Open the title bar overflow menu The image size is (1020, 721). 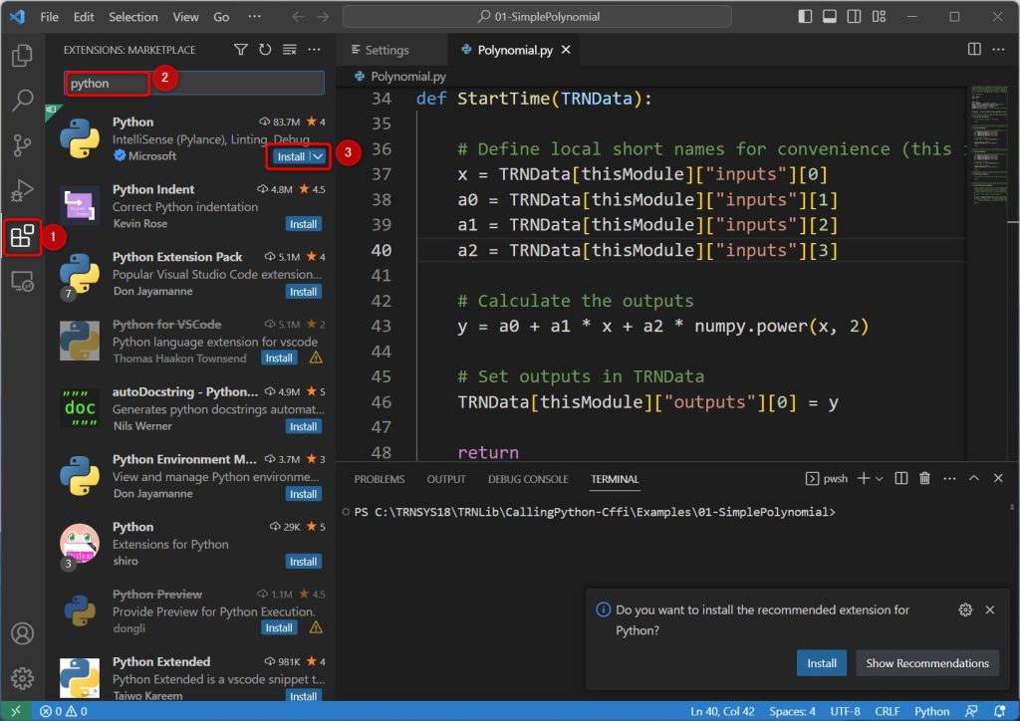tap(254, 17)
